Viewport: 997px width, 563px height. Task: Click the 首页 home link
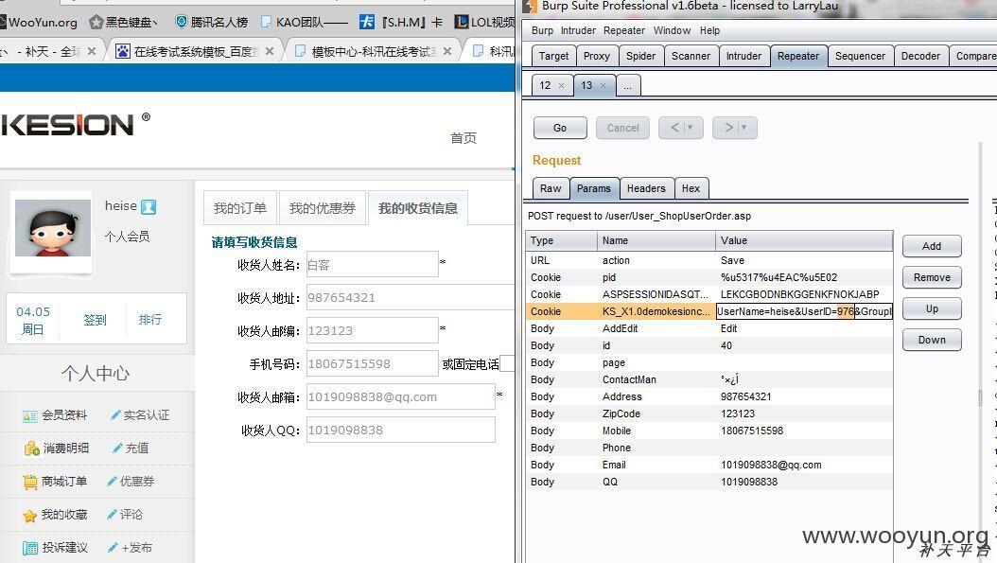point(464,138)
